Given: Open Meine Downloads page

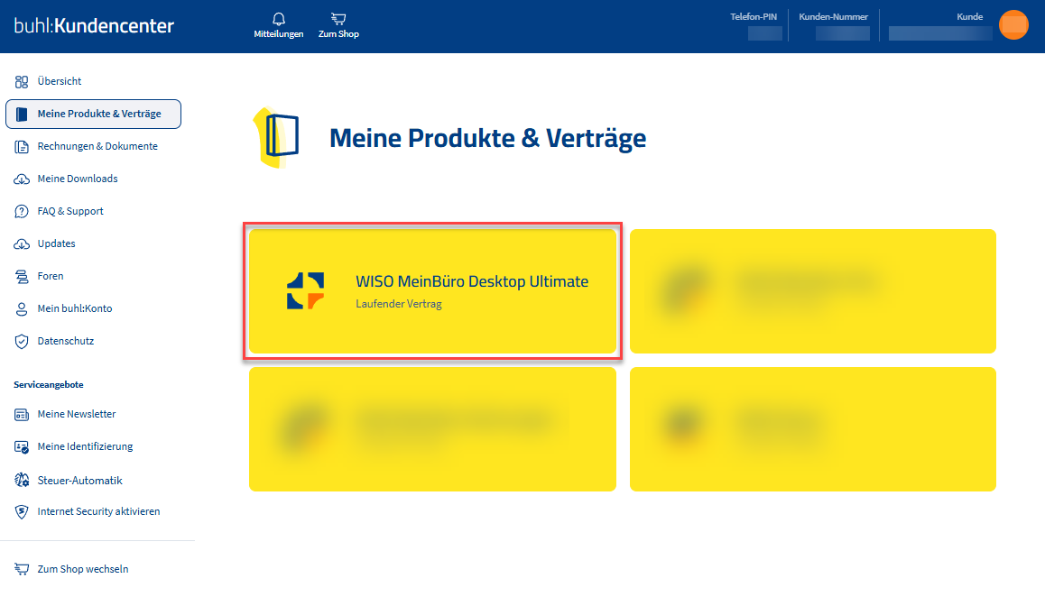Looking at the screenshot, I should coord(78,179).
